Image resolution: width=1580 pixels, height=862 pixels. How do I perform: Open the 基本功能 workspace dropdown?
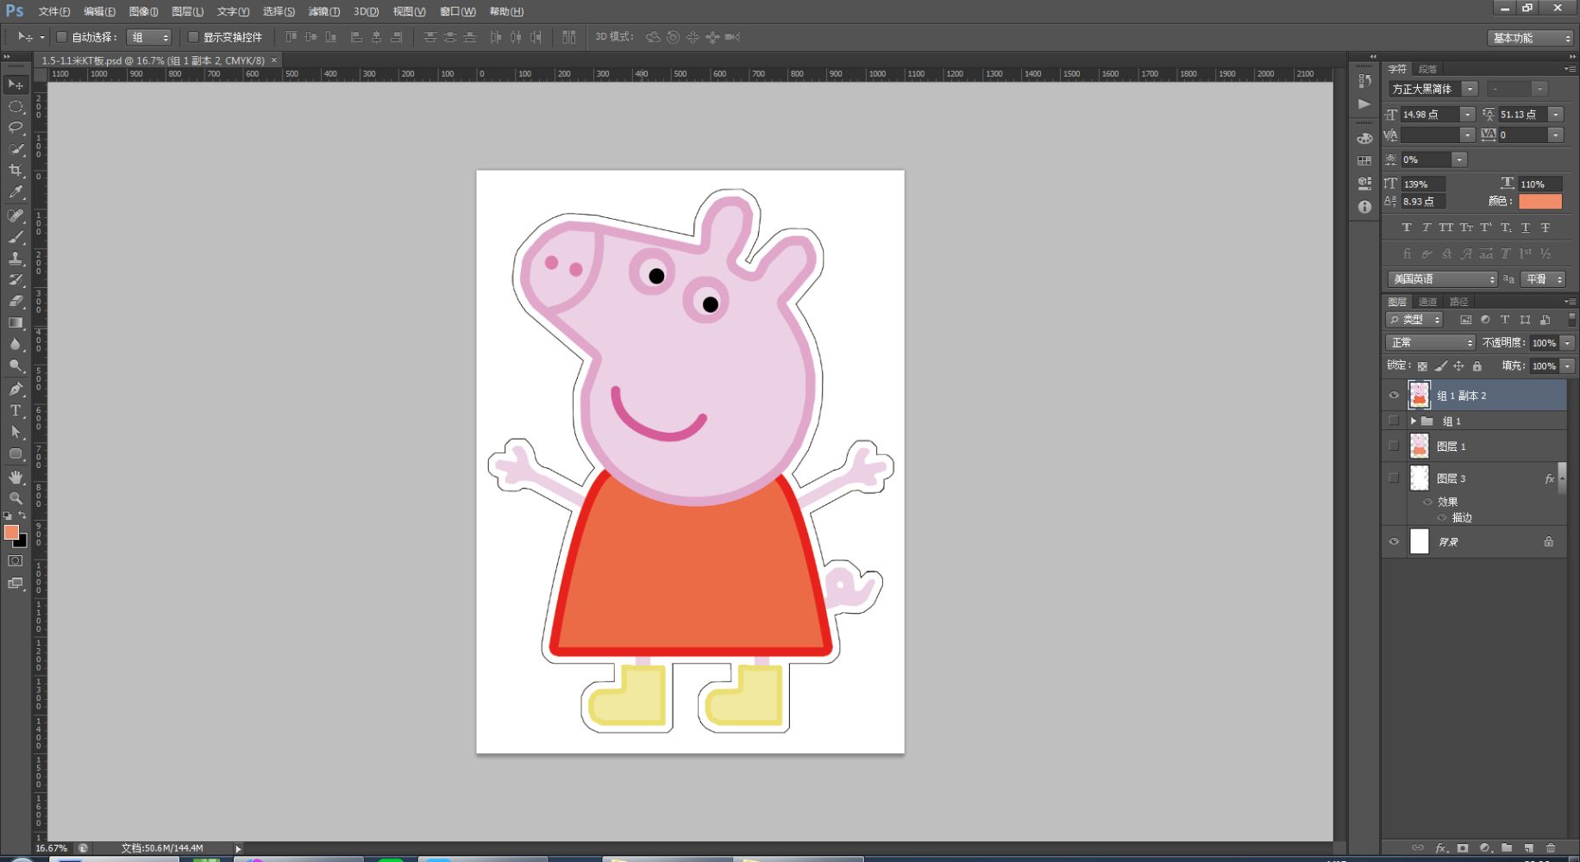point(1530,38)
